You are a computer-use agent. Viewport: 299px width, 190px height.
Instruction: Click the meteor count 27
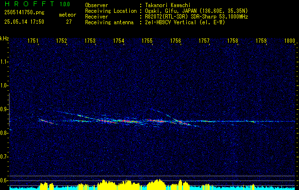pos(69,22)
